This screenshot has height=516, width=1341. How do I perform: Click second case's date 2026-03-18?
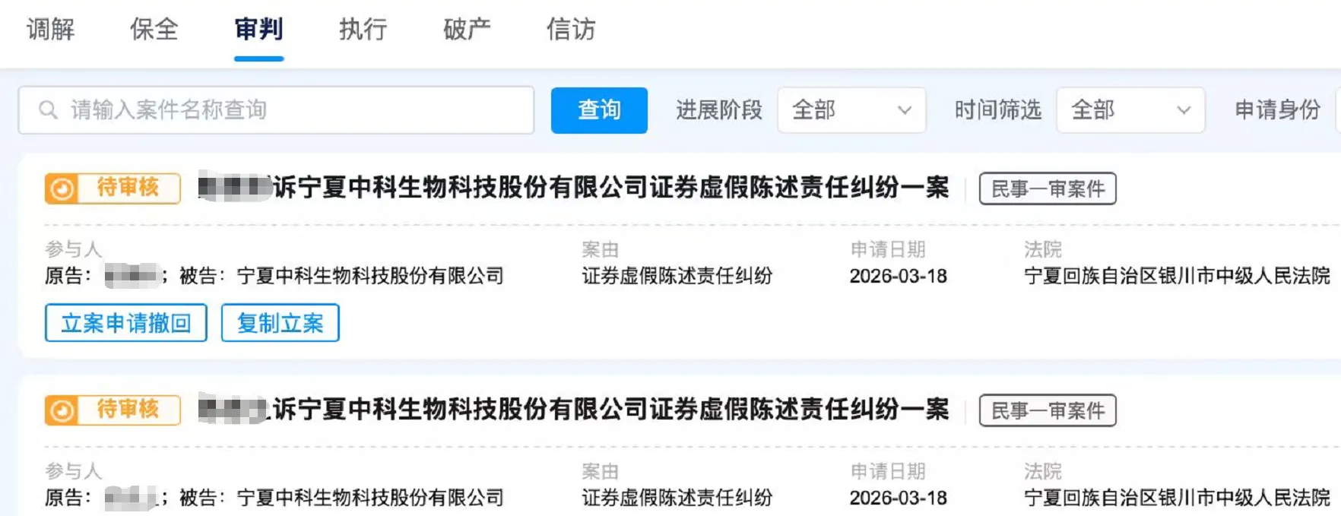tap(899, 498)
